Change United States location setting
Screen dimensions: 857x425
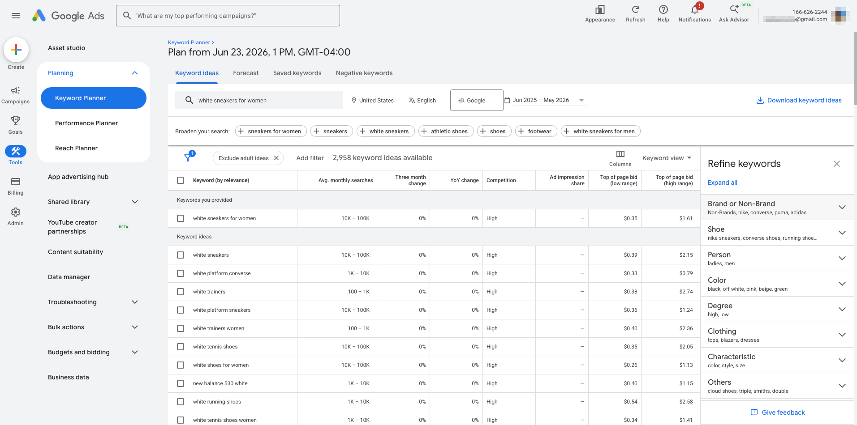(372, 100)
